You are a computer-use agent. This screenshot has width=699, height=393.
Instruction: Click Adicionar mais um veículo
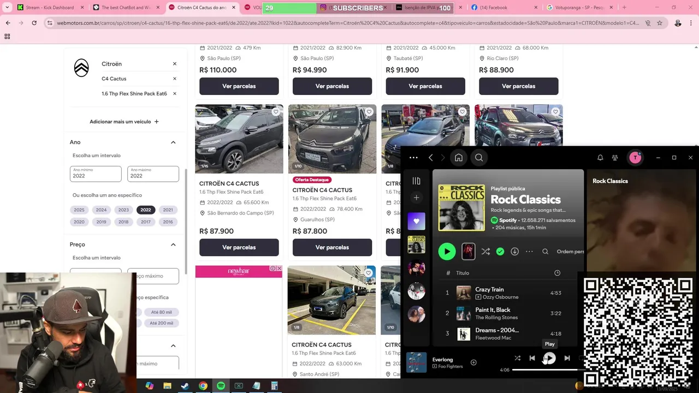(x=125, y=122)
